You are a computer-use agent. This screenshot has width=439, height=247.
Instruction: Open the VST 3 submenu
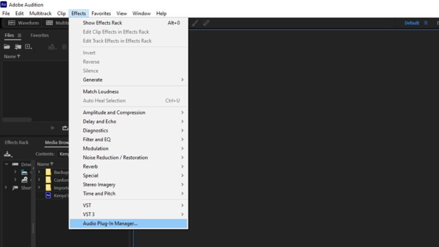(128, 214)
